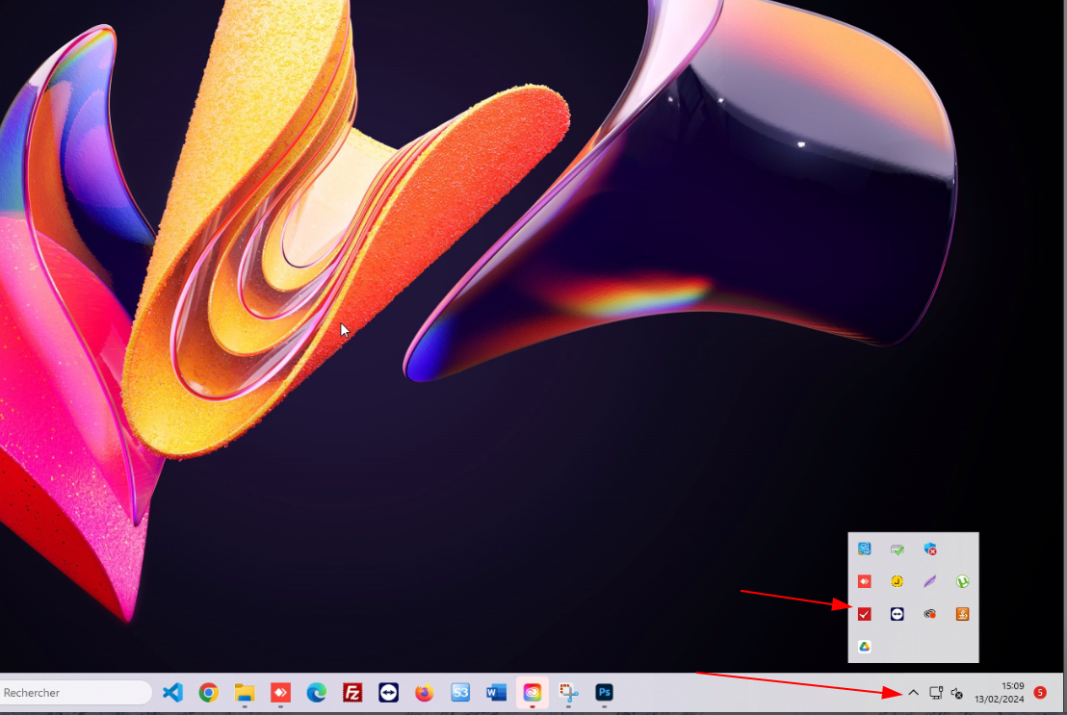
Task: Open Visual Studio Code from taskbar
Action: tap(172, 693)
